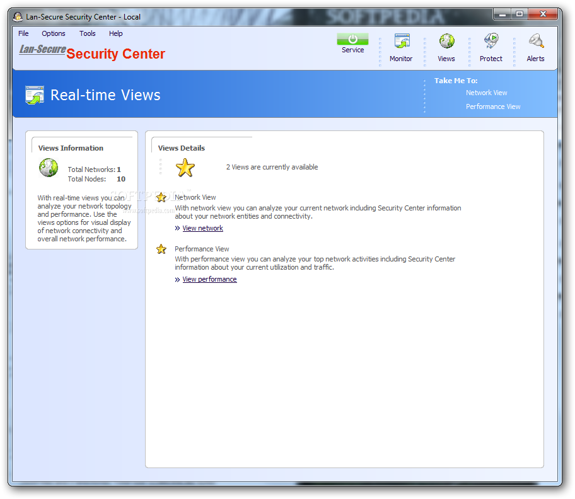Click the green Service power button
This screenshot has height=499, width=575.
pos(352,39)
